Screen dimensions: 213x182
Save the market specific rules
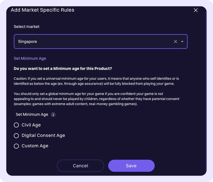point(131,166)
